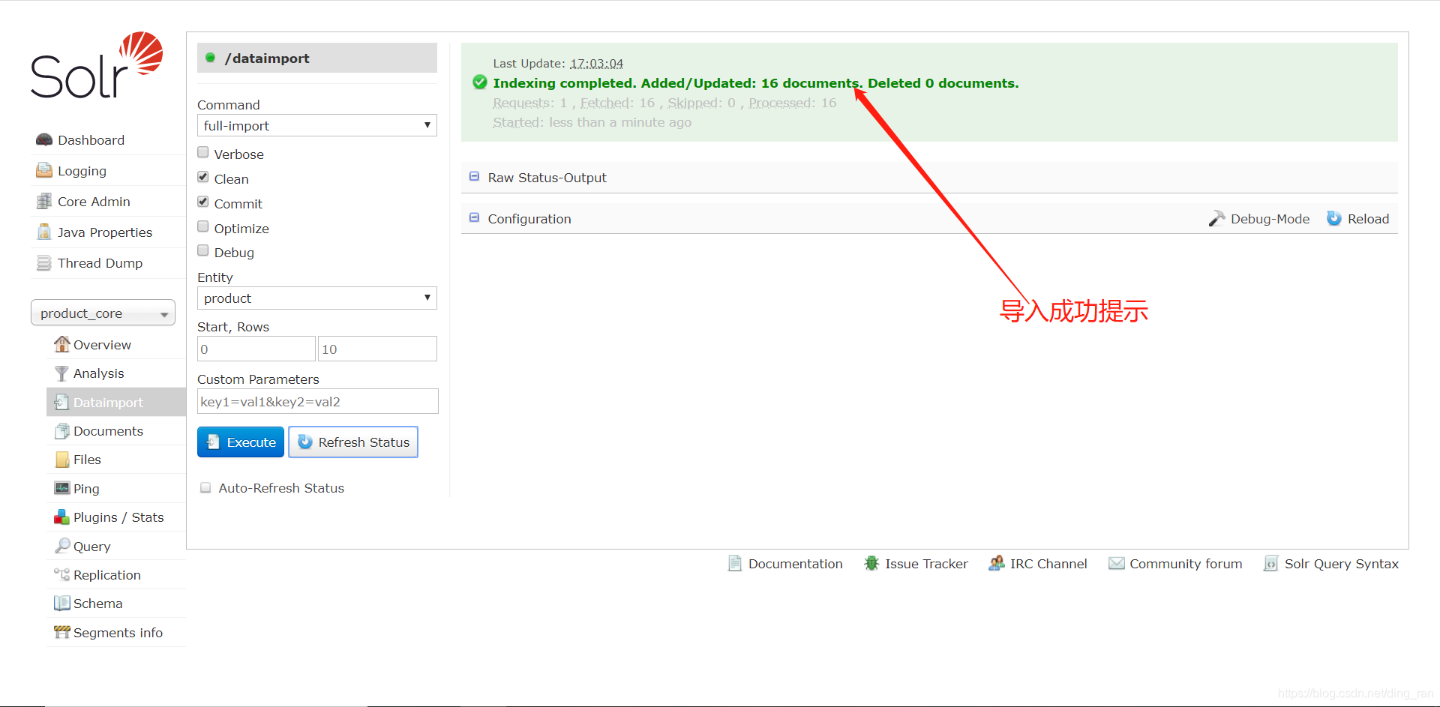
Task: Click the /dataimport handler header
Action: (317, 58)
